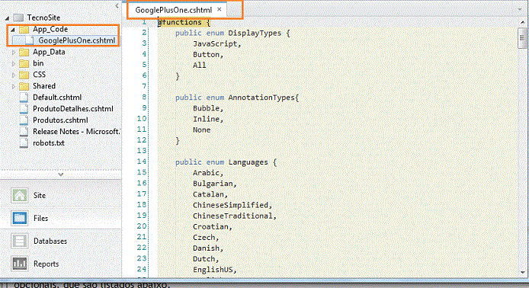
Task: Select GooglePlusOne.cshtml in the file tree
Action: coord(76,40)
